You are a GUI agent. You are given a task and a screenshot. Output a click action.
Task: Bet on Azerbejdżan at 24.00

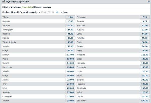click(70, 30)
